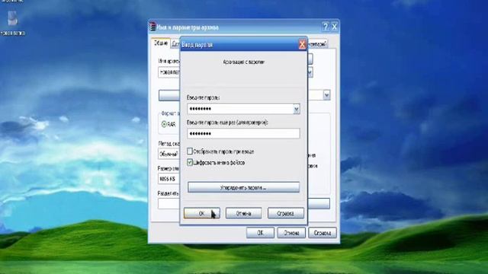488x274 pixels.
Task: Select the last tab in archive window
Action: click(x=317, y=44)
